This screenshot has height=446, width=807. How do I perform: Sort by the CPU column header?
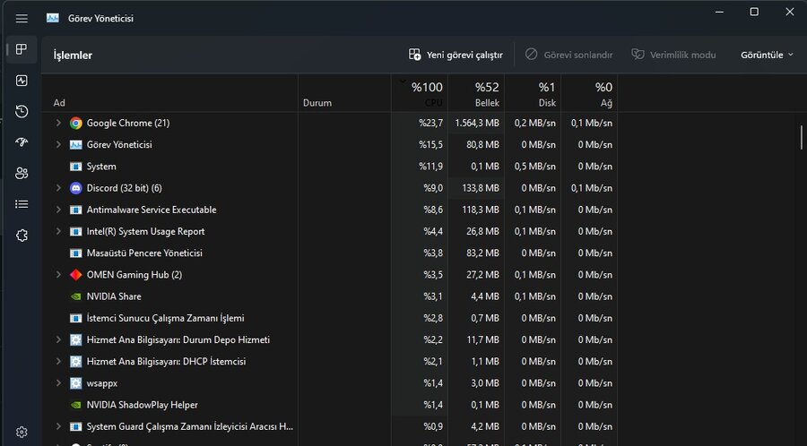click(420, 93)
